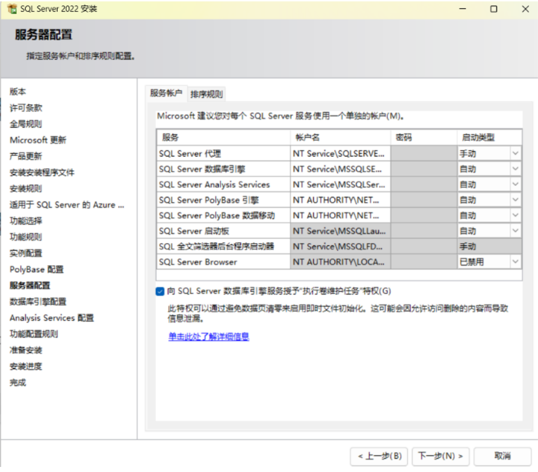Viewport: 538px width, 472px height.
Task: Select the SQL Server 数据库引擎 service cell
Action: click(223, 169)
